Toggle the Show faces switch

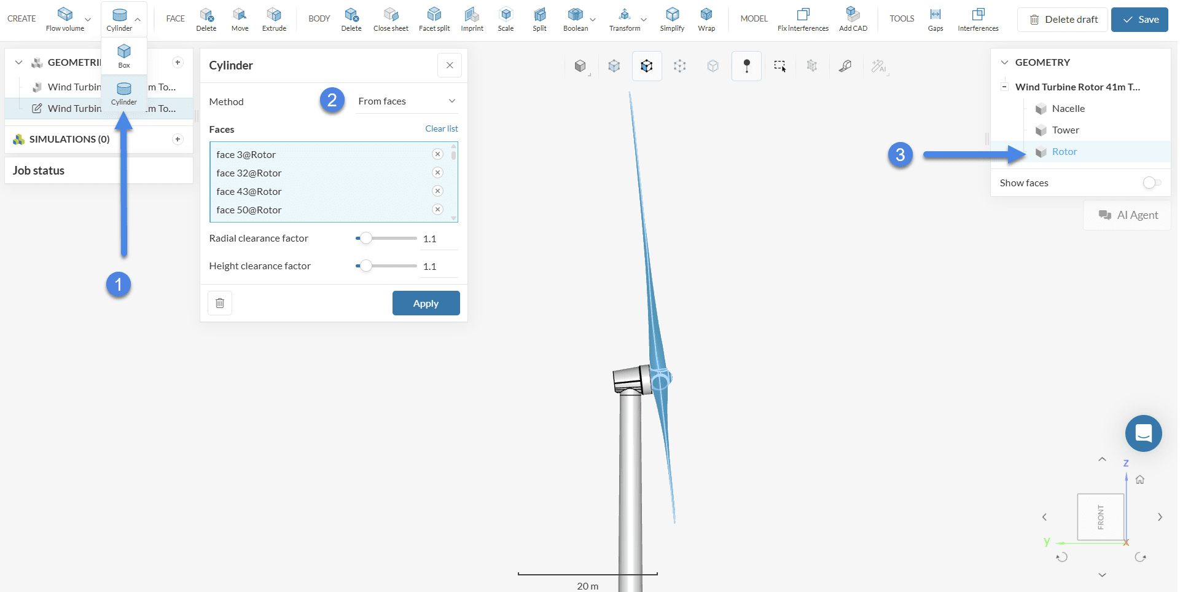[x=1152, y=183]
